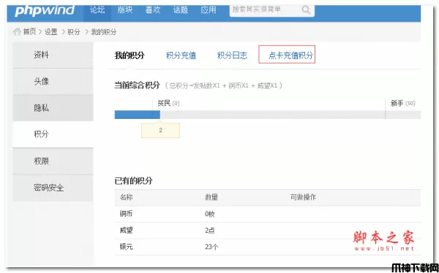This screenshot has width=439, height=273.
Task: Click the 2点 quantity cell
Action: [x=210, y=231]
